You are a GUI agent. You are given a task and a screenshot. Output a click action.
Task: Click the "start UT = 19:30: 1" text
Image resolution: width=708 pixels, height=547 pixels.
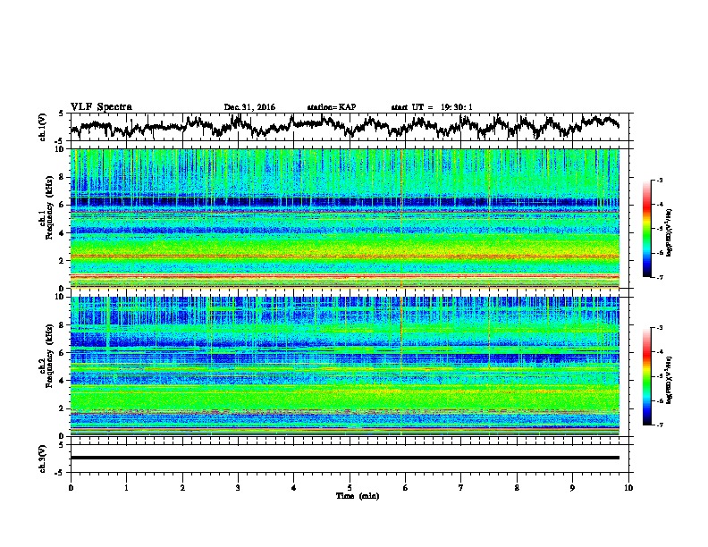(432, 107)
